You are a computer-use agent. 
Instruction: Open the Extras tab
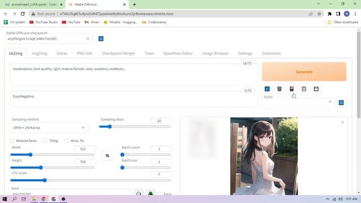(x=62, y=53)
